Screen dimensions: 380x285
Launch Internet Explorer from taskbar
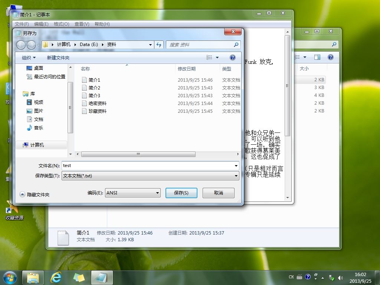[56, 278]
